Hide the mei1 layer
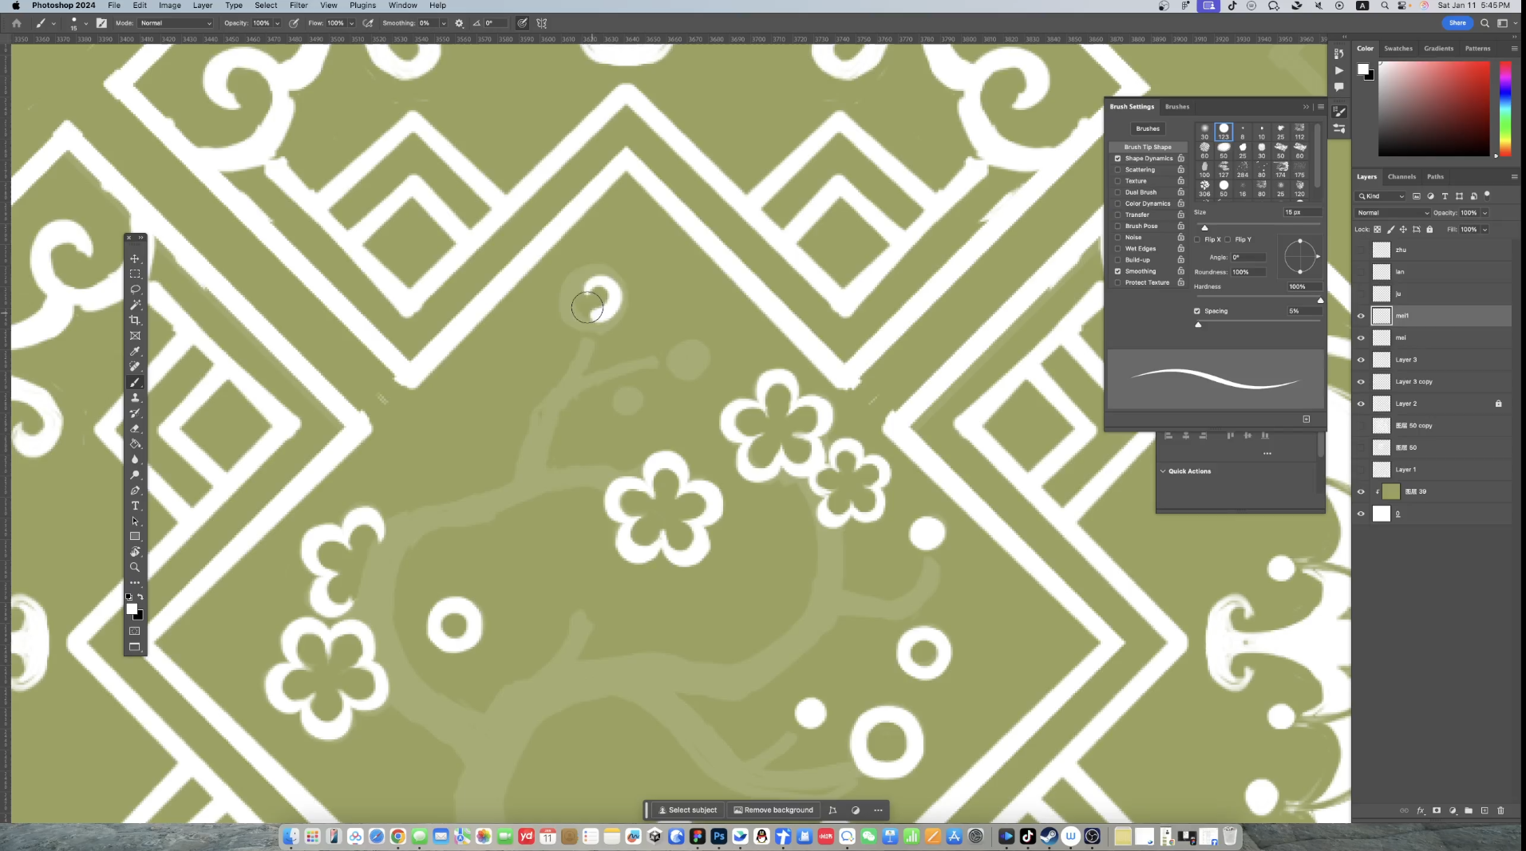The height and width of the screenshot is (851, 1526). point(1361,316)
